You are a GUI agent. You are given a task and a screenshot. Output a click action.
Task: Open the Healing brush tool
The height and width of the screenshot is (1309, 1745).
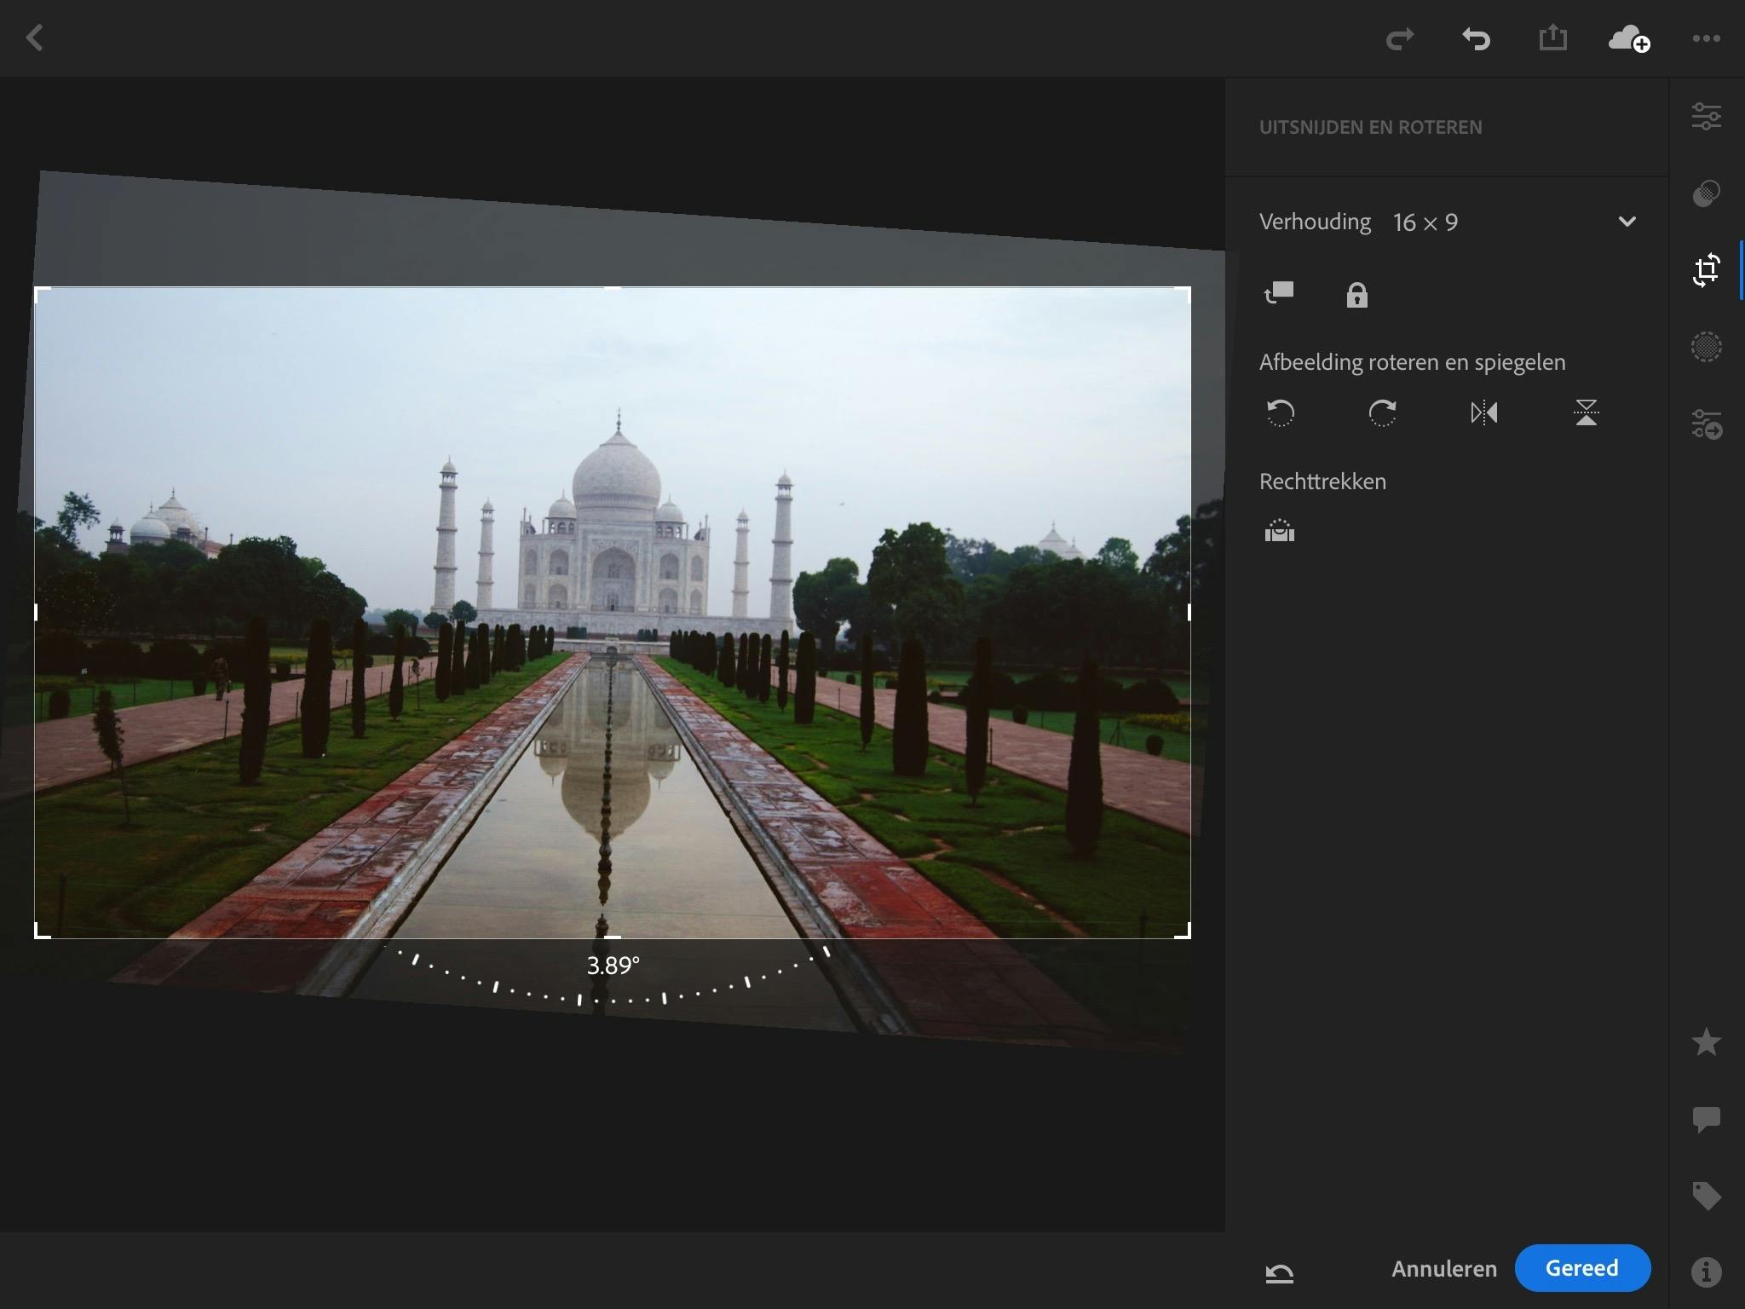pyautogui.click(x=1706, y=347)
